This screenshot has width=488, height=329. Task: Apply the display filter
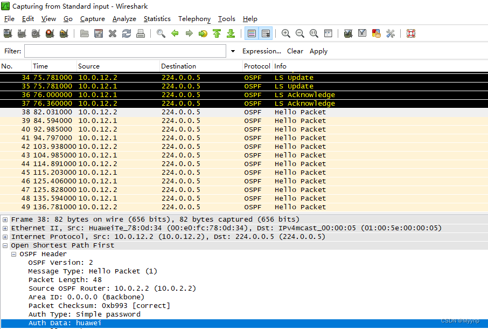(x=318, y=51)
